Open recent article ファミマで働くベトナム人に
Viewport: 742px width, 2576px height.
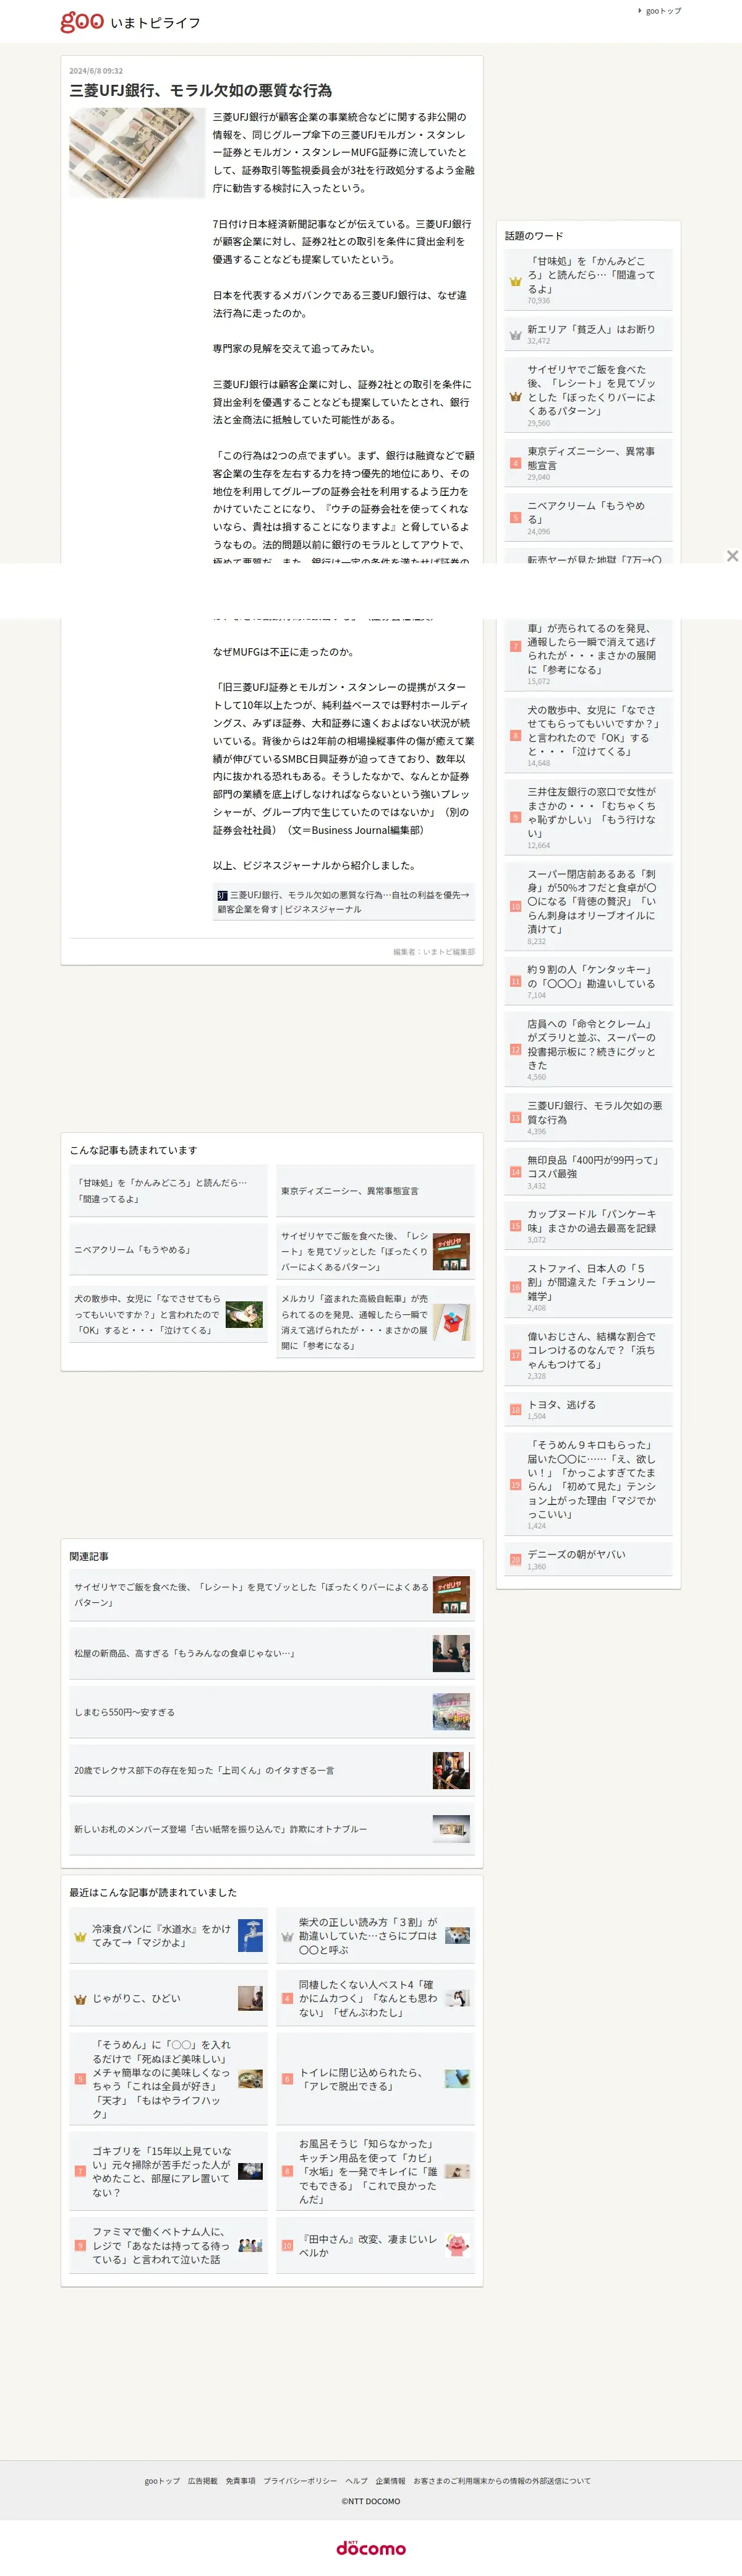tap(168, 2245)
